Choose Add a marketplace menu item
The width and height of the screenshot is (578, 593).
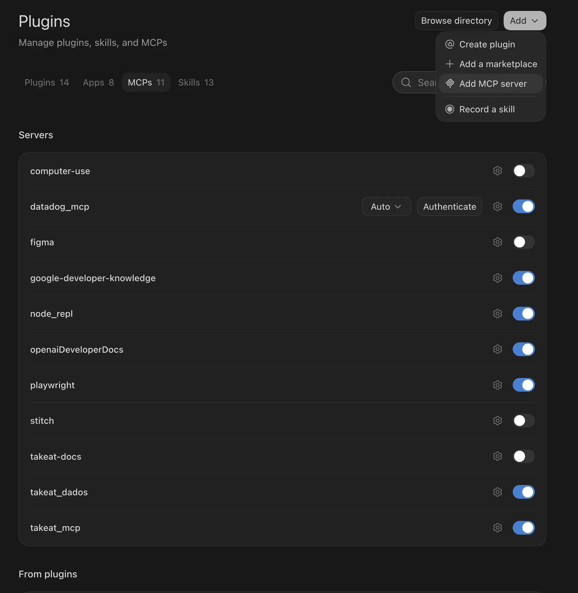pos(491,64)
